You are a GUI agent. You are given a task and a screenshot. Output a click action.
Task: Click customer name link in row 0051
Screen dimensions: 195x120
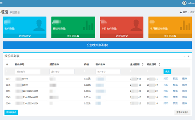(x=101, y=91)
